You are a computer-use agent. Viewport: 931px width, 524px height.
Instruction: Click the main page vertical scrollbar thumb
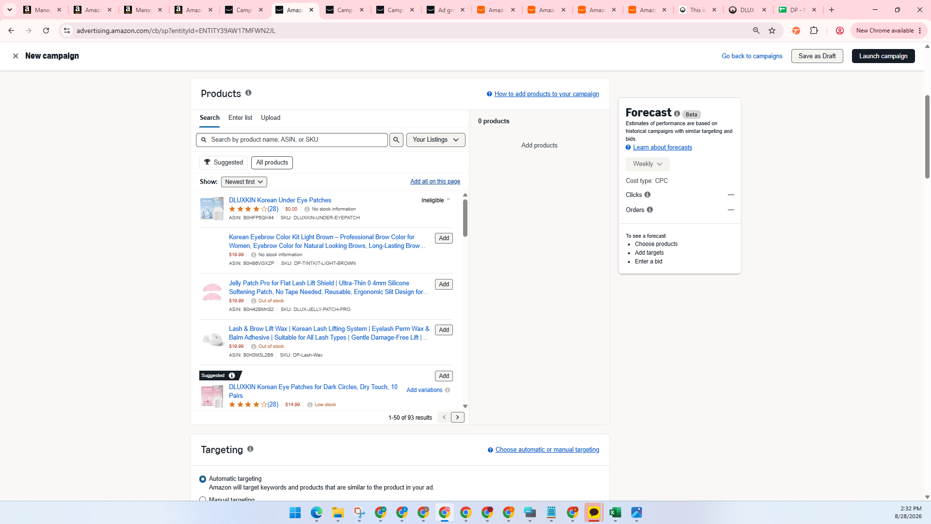tap(927, 137)
